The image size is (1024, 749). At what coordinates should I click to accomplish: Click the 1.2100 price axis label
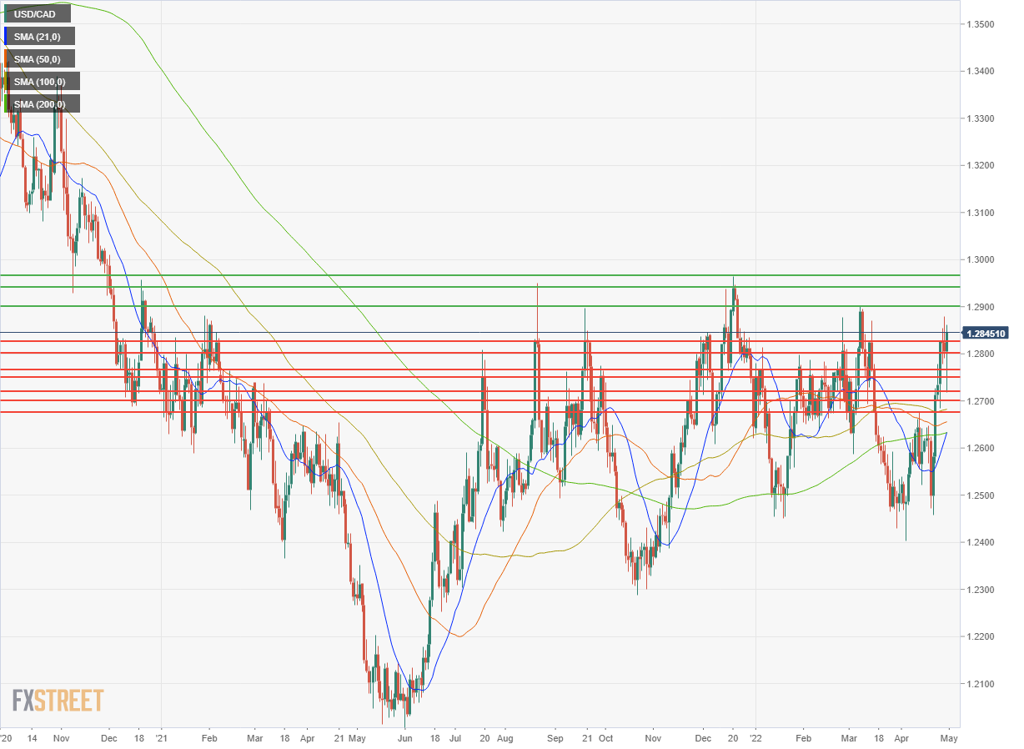pos(986,685)
